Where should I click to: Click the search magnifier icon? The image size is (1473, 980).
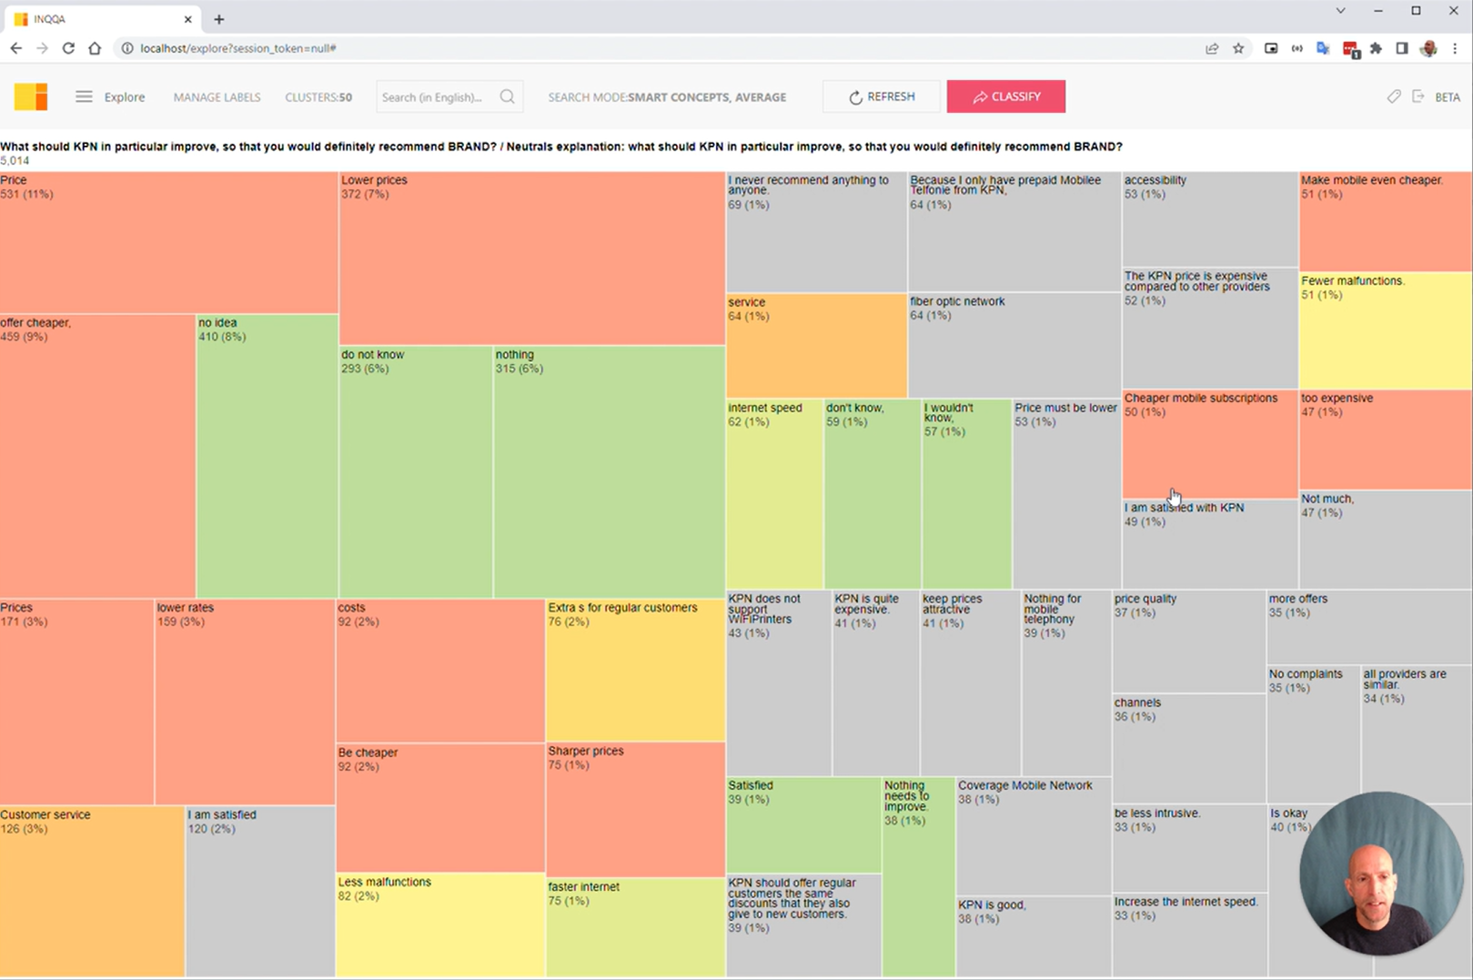pyautogui.click(x=508, y=96)
